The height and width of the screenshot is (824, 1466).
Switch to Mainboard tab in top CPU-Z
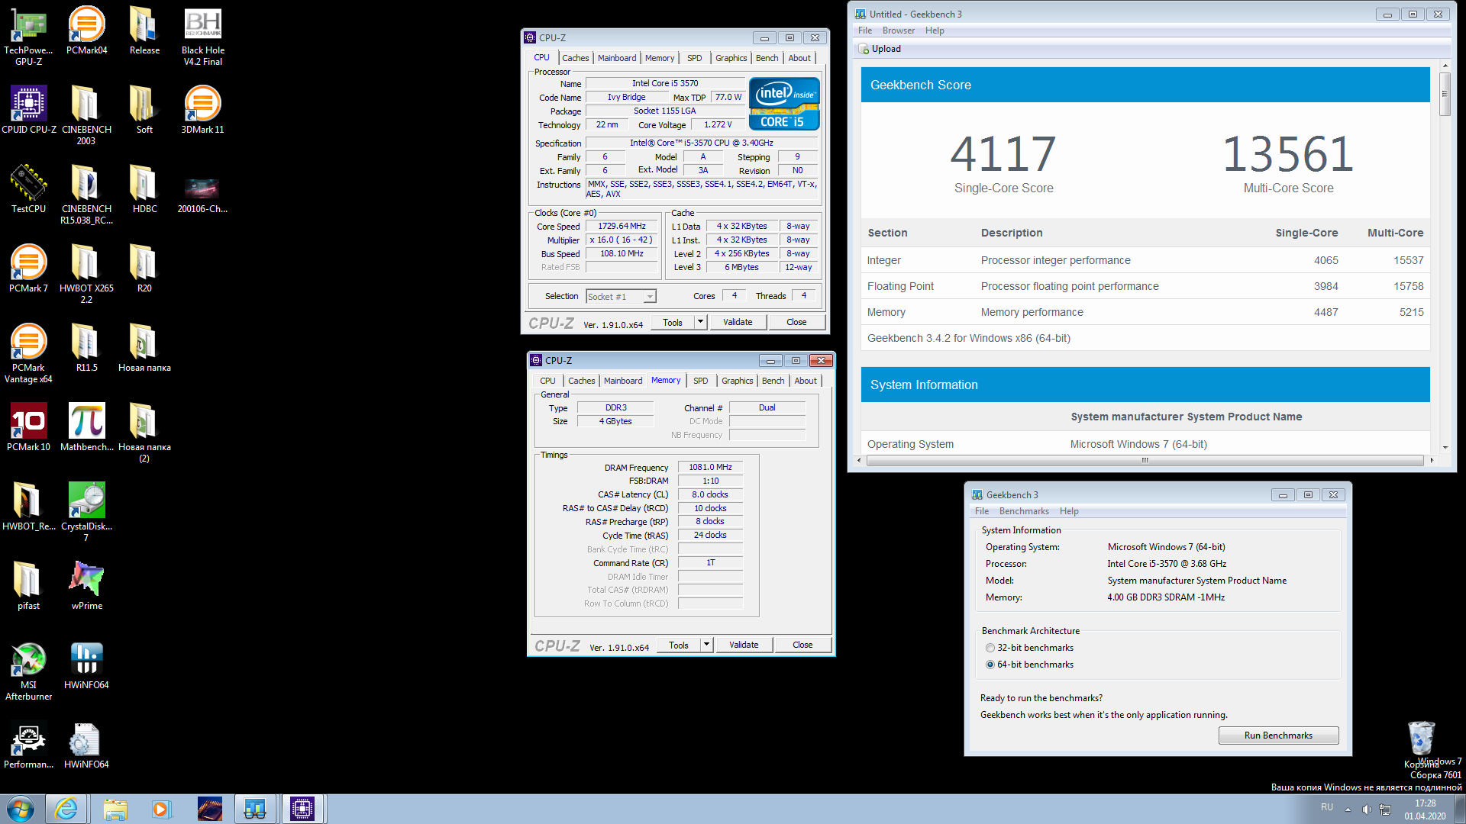coord(617,58)
